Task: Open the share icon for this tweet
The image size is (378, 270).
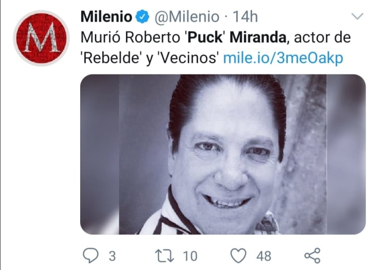Action: 312,256
